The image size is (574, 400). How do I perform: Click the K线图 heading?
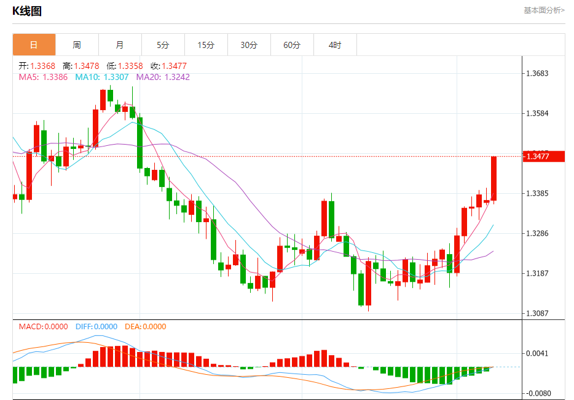point(27,11)
